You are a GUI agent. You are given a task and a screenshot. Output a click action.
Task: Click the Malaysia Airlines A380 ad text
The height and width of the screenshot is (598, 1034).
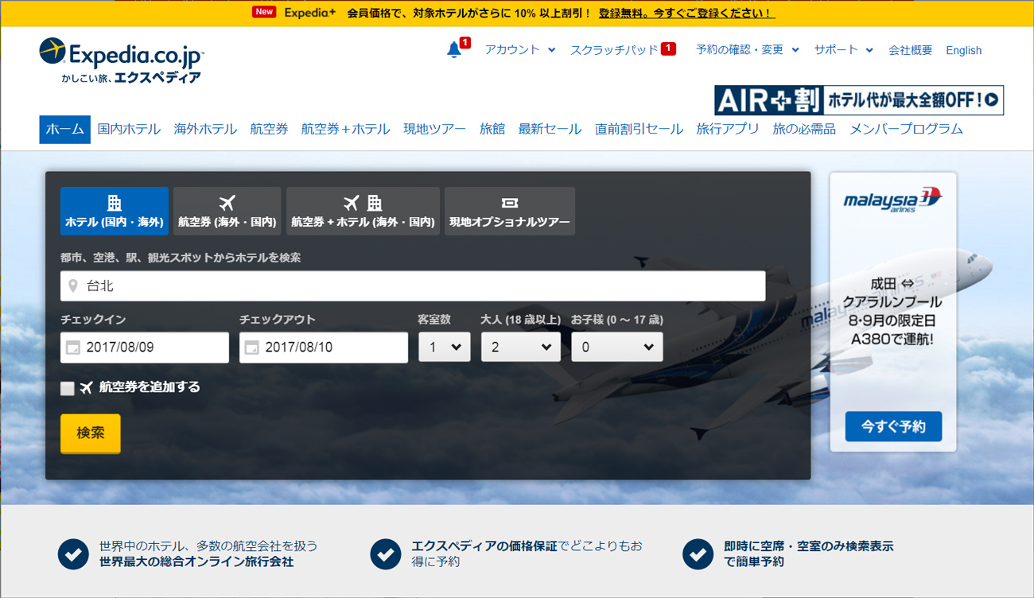(892, 311)
